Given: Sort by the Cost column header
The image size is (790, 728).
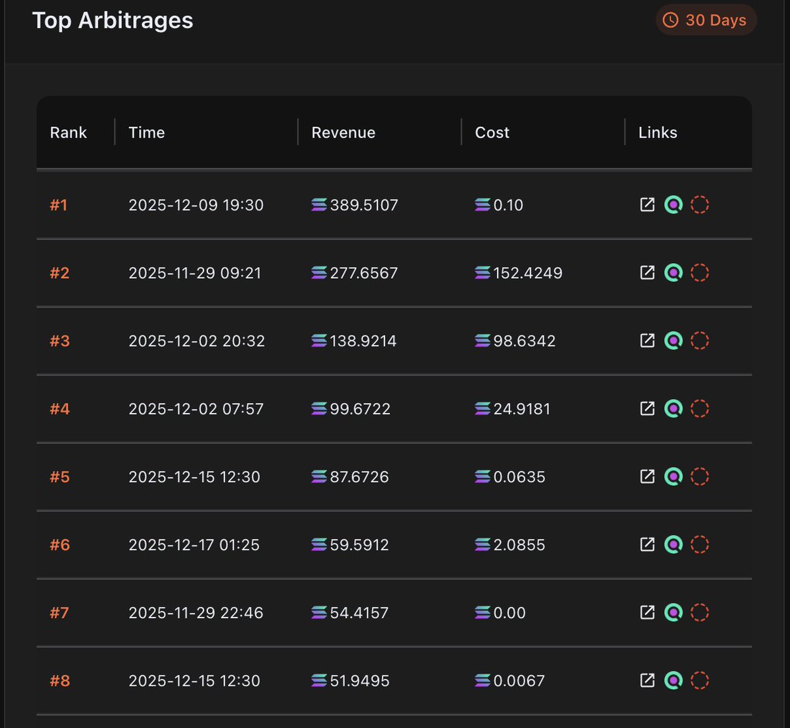Looking at the screenshot, I should pos(492,132).
